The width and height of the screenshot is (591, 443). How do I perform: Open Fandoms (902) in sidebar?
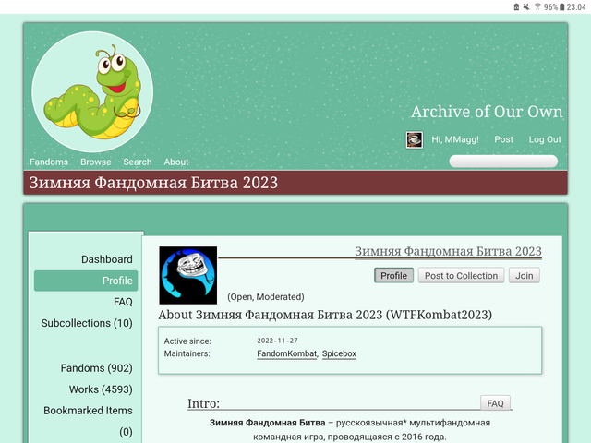pos(96,368)
